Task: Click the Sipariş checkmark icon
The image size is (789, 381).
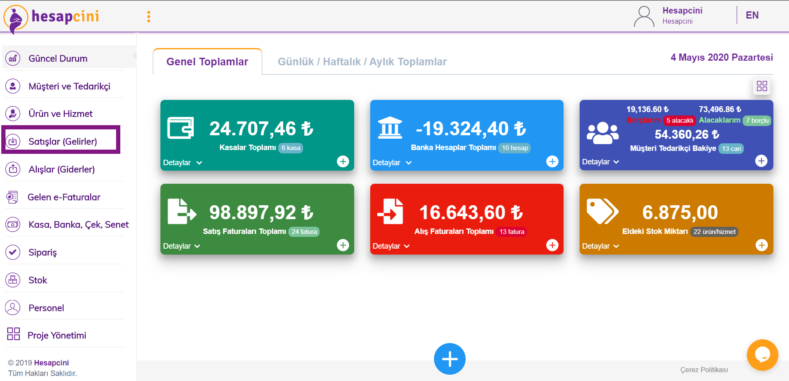Action: 13,252
